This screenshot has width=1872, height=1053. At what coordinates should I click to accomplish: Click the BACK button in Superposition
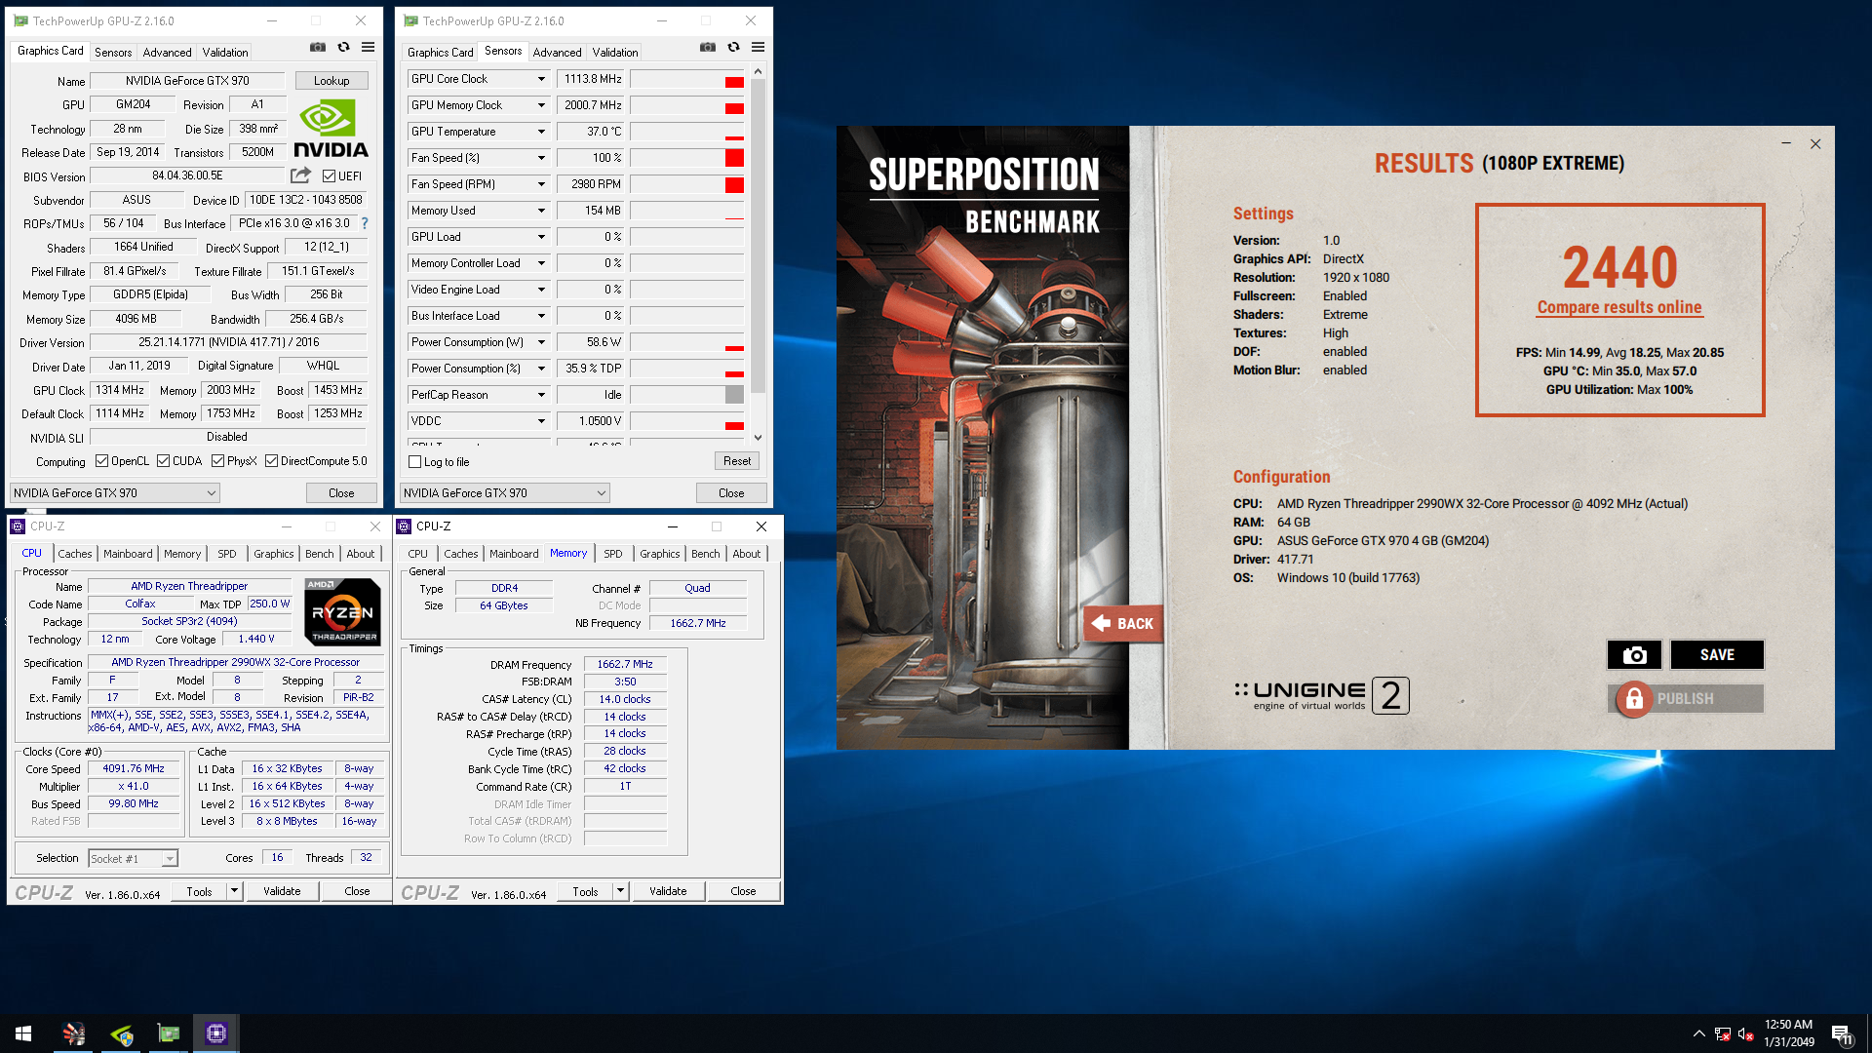click(x=1122, y=624)
